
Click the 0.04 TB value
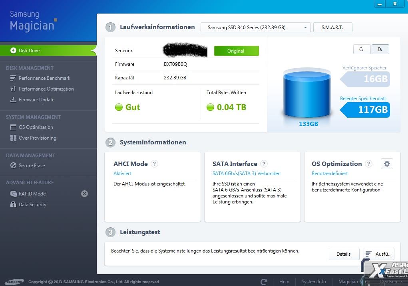232,107
